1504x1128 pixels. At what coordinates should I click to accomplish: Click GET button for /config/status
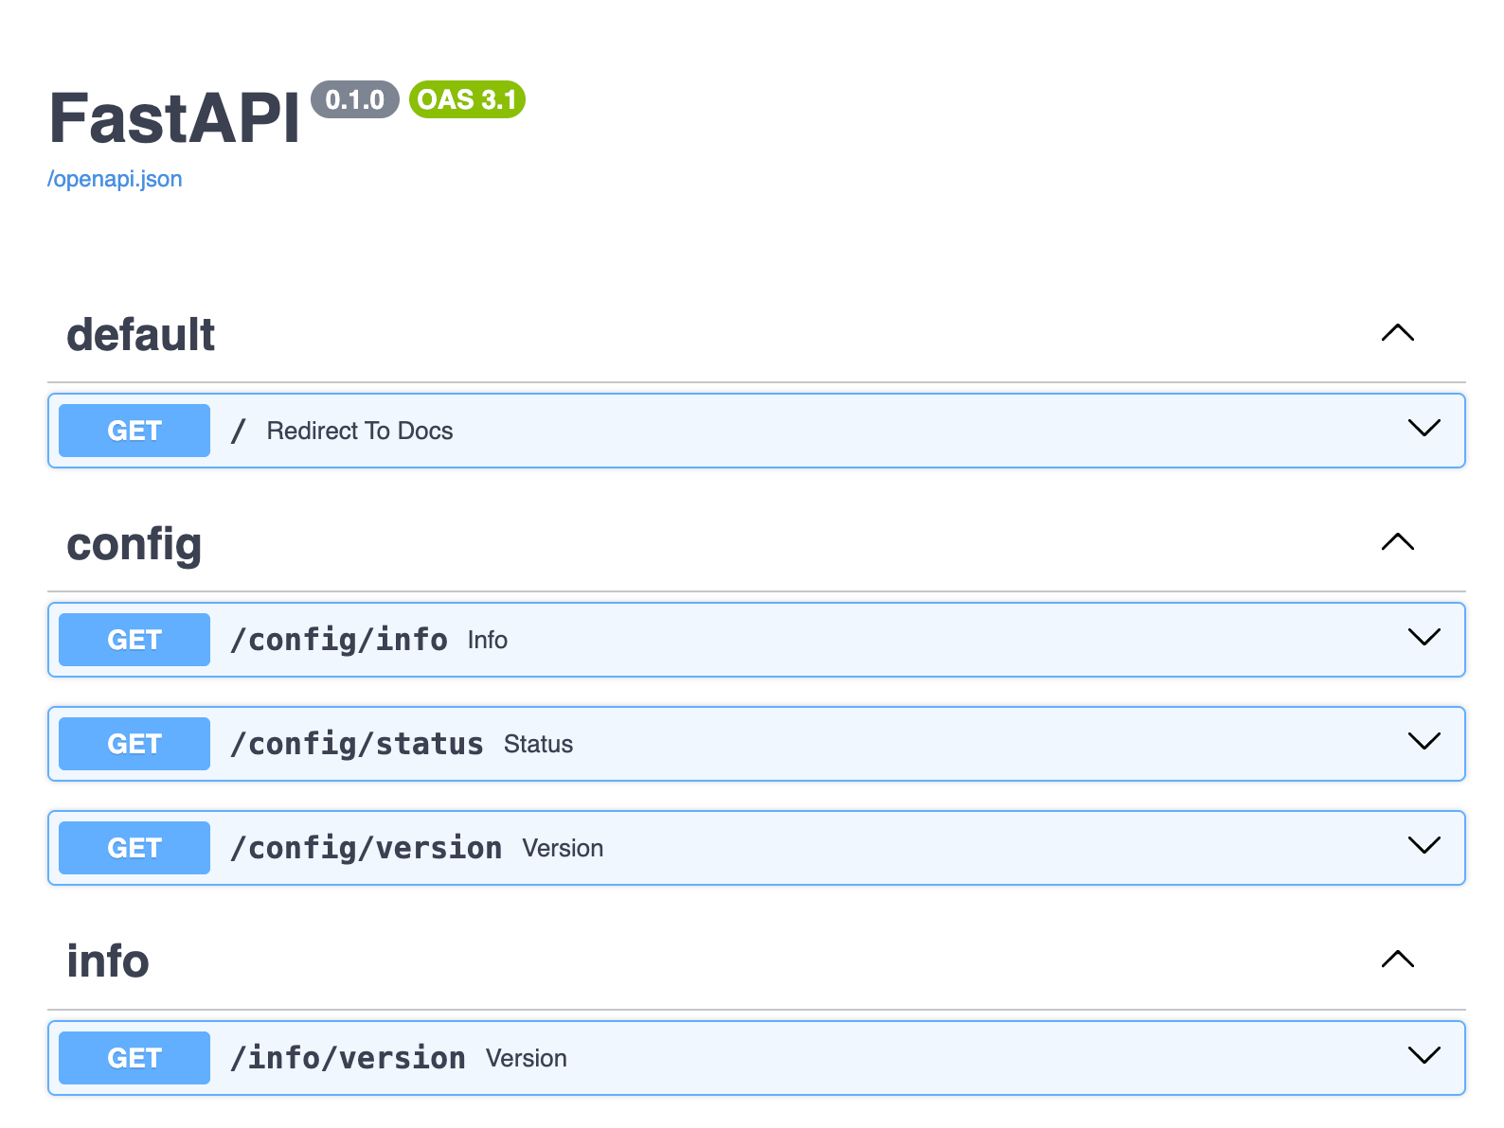pyautogui.click(x=134, y=744)
